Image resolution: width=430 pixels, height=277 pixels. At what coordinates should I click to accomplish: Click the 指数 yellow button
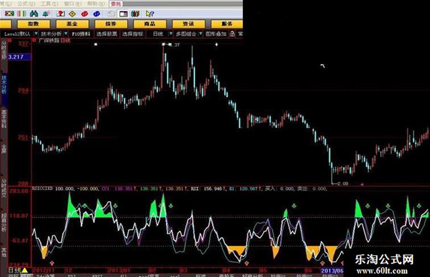tap(34, 24)
